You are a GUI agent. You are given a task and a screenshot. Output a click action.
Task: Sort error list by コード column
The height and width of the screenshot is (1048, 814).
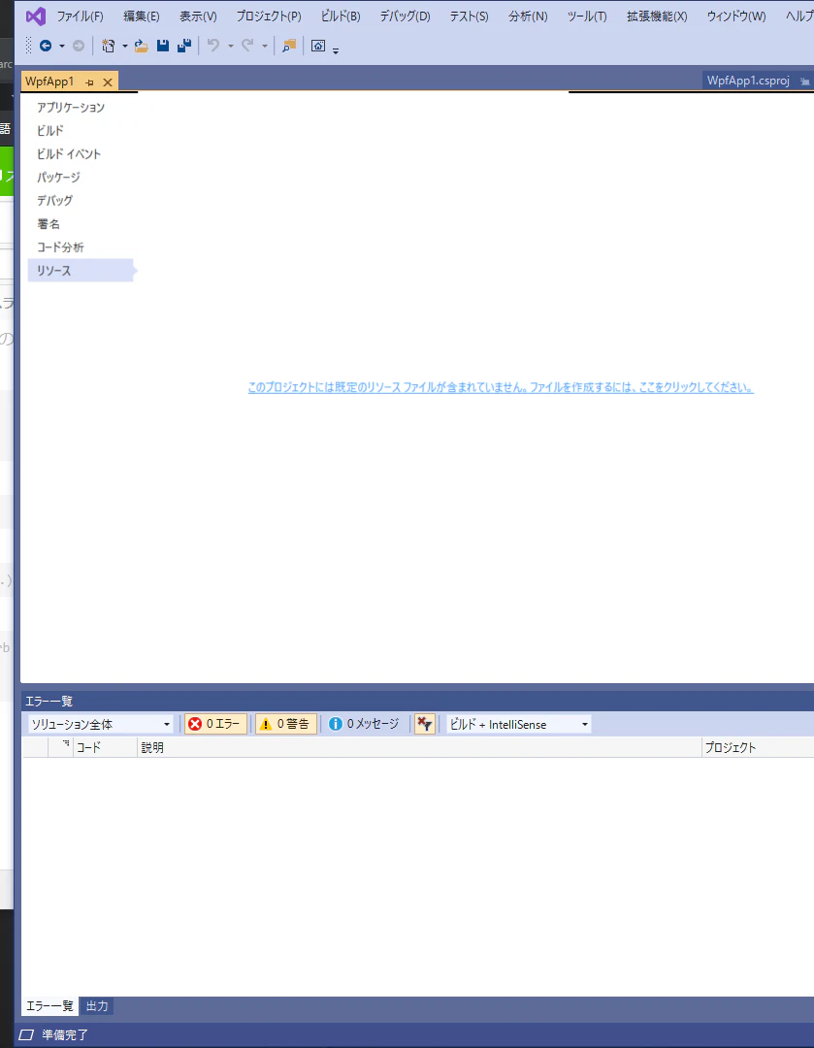[105, 747]
